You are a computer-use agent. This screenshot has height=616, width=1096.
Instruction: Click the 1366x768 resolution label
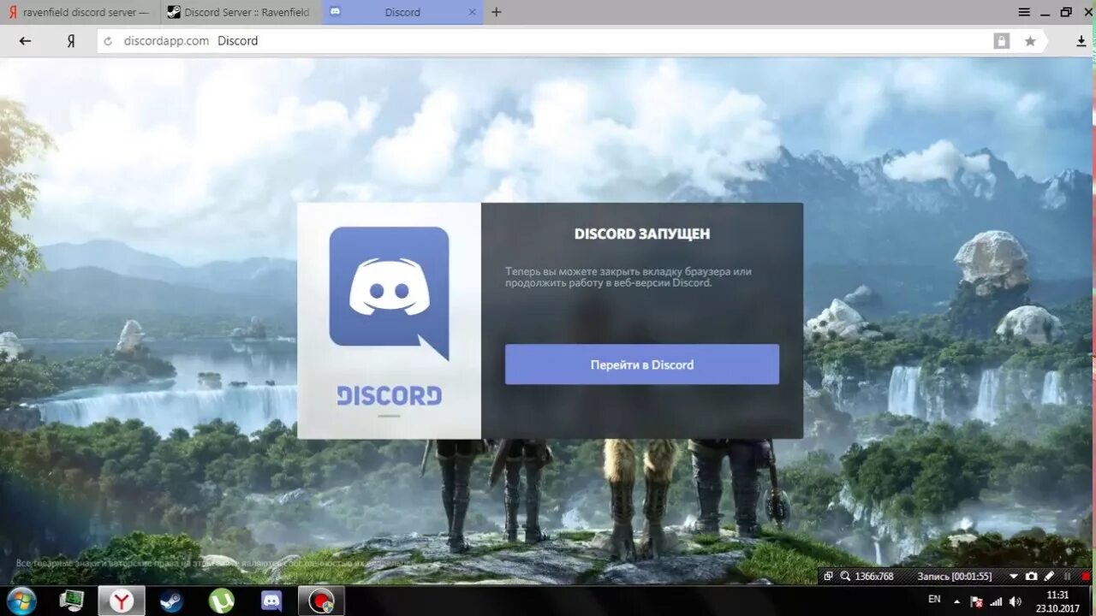click(x=873, y=577)
